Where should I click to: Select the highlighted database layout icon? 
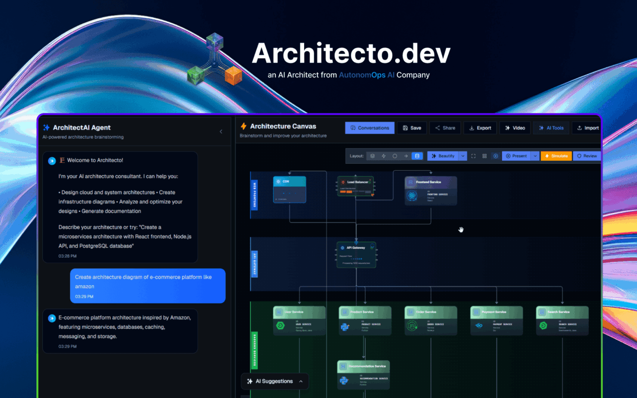pos(417,156)
